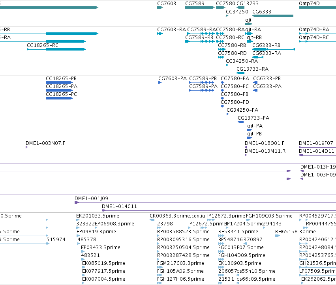Select the CG7589 gene bar

pos(200,7)
